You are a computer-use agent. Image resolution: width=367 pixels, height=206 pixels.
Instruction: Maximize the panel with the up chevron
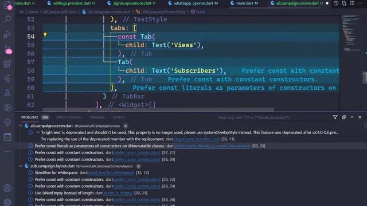coord(352,117)
